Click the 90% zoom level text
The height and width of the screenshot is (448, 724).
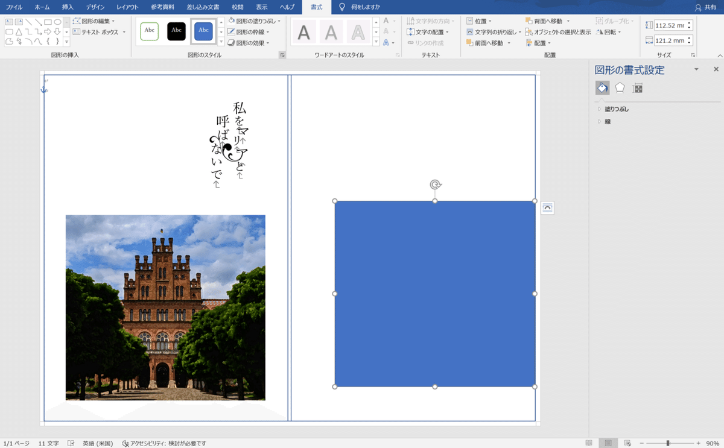713,443
